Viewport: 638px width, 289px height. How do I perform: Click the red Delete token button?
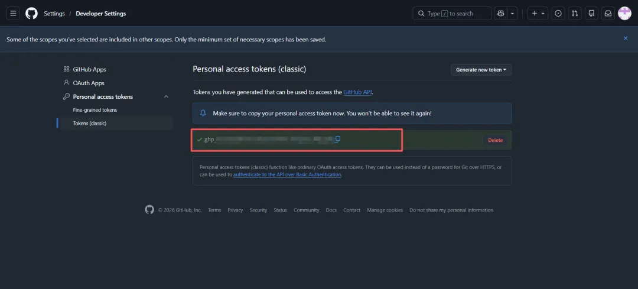click(495, 140)
